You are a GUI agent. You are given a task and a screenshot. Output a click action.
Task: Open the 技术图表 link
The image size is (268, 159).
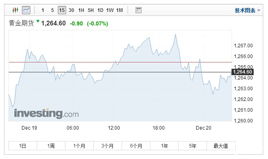(x=245, y=10)
